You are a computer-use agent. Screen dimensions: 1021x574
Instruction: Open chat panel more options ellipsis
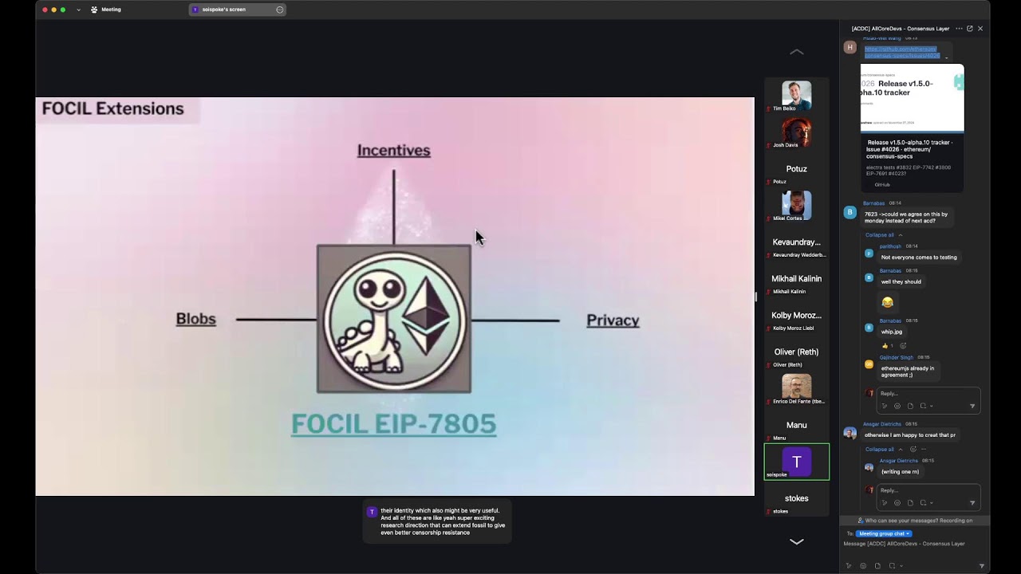point(959,28)
